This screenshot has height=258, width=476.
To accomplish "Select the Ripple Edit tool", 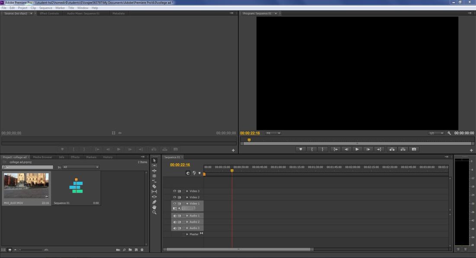I will [x=154, y=171].
